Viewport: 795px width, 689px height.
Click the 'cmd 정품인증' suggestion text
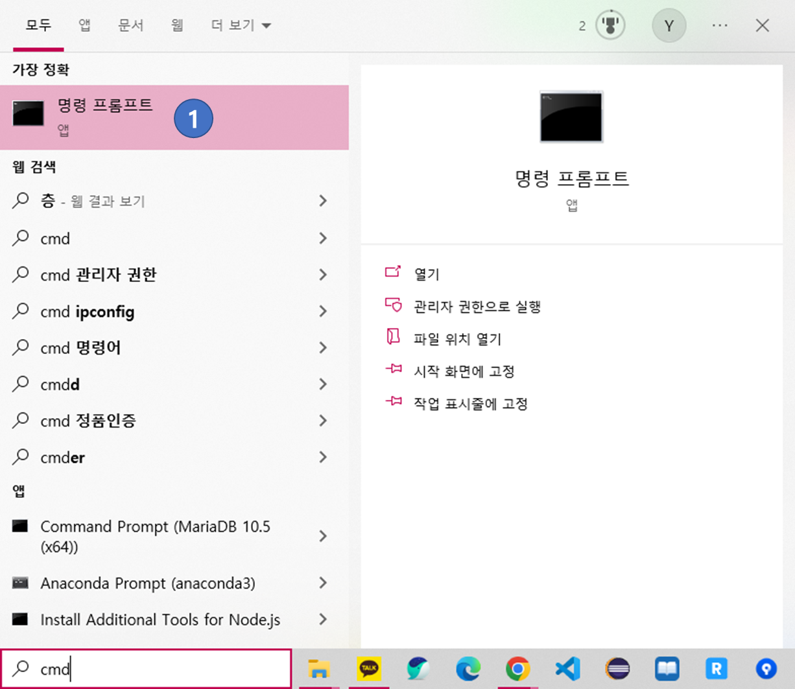pyautogui.click(x=88, y=421)
